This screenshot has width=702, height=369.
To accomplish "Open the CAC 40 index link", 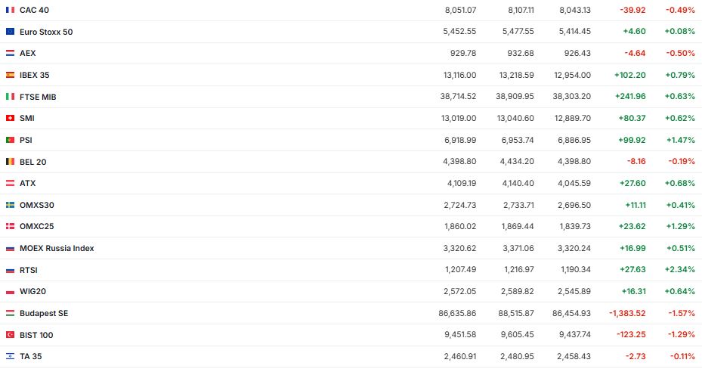I will [35, 10].
